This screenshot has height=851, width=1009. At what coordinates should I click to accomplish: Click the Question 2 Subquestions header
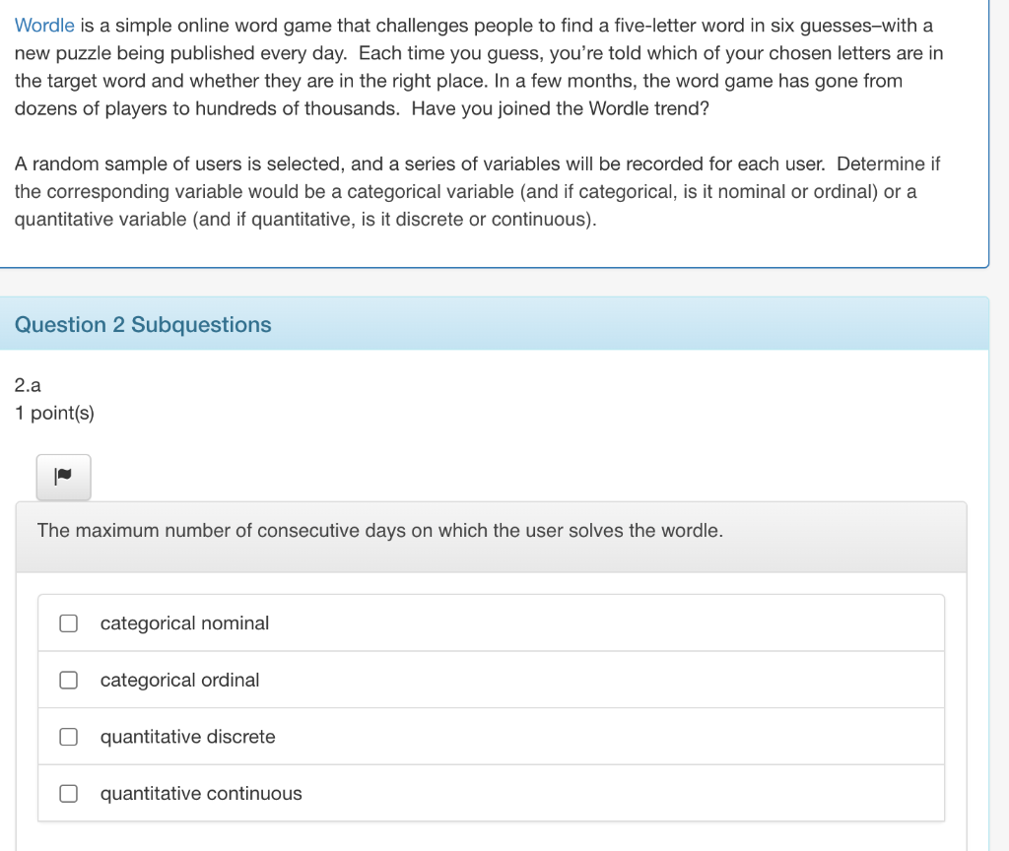(143, 324)
